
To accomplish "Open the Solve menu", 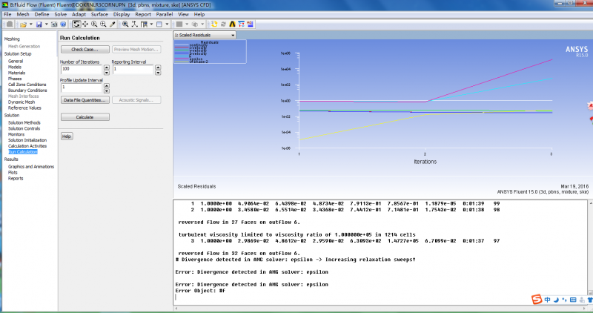I will 60,14.
